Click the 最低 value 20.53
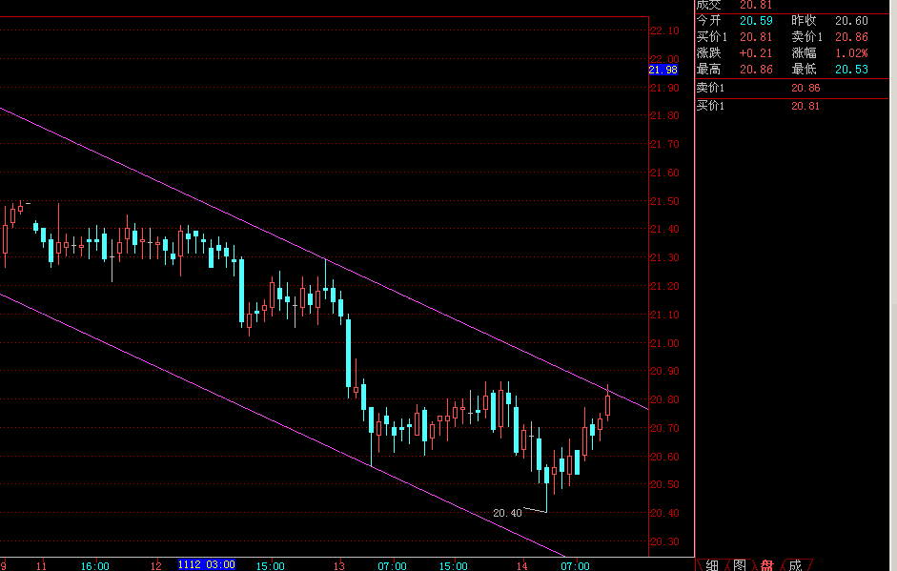This screenshot has height=571, width=897. coord(851,70)
